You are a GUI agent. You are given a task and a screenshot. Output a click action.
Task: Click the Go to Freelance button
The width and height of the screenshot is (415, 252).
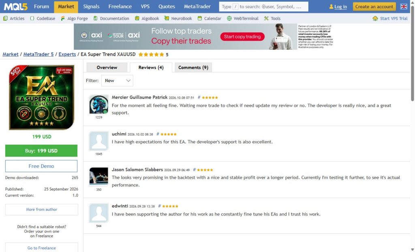(42, 248)
